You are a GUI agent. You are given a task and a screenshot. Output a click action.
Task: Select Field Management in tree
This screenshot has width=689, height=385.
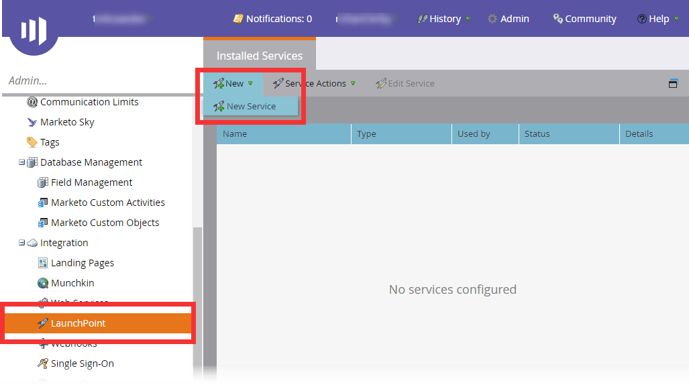point(91,182)
